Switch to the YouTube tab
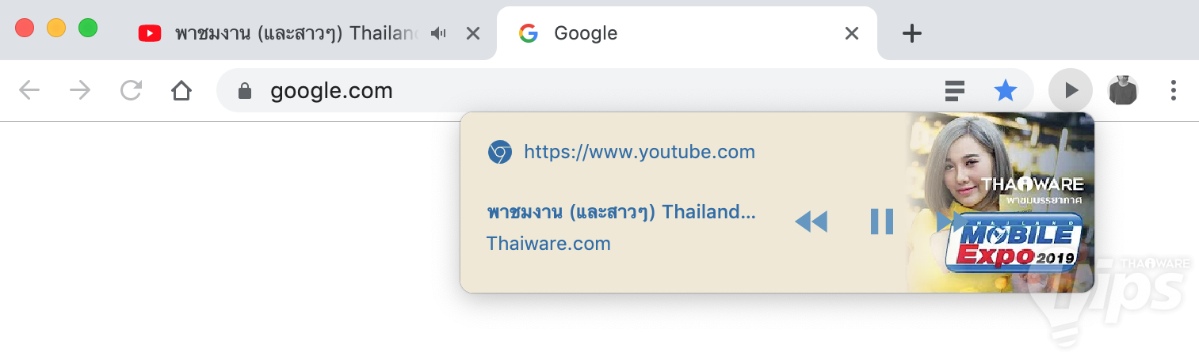 pos(293,33)
